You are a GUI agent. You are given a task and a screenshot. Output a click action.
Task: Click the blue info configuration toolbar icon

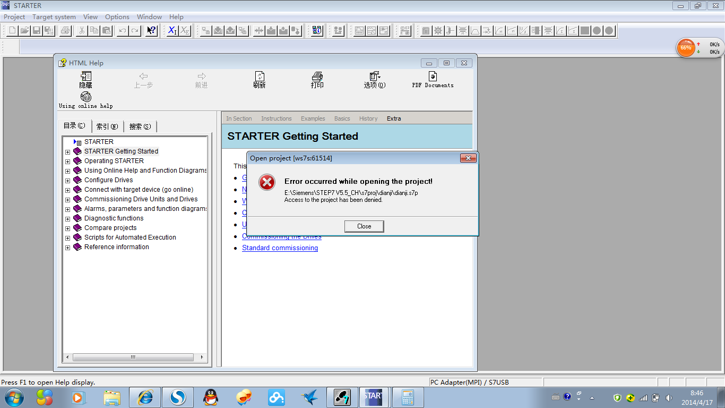click(x=317, y=30)
